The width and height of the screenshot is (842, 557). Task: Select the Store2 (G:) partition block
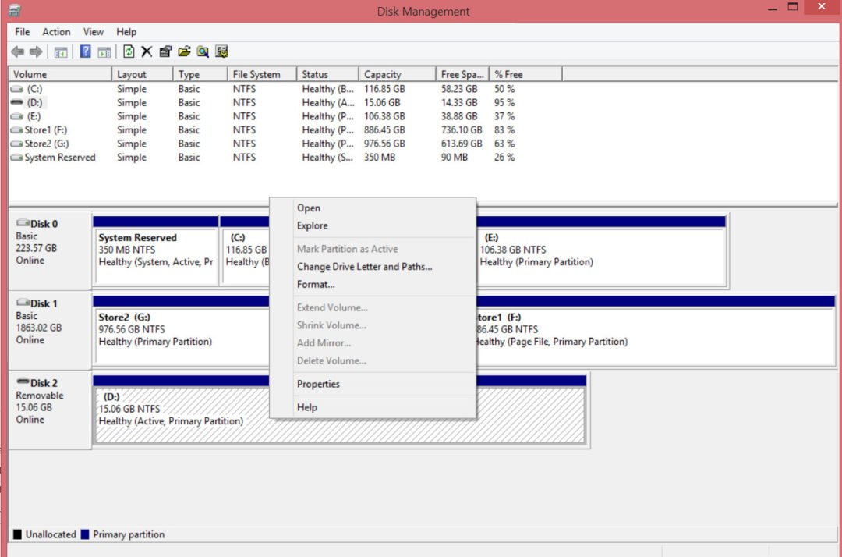[179, 332]
